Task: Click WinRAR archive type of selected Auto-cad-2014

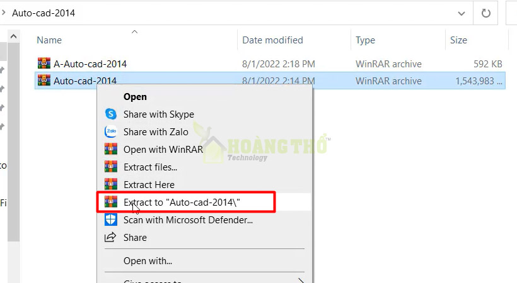Action: (x=388, y=81)
